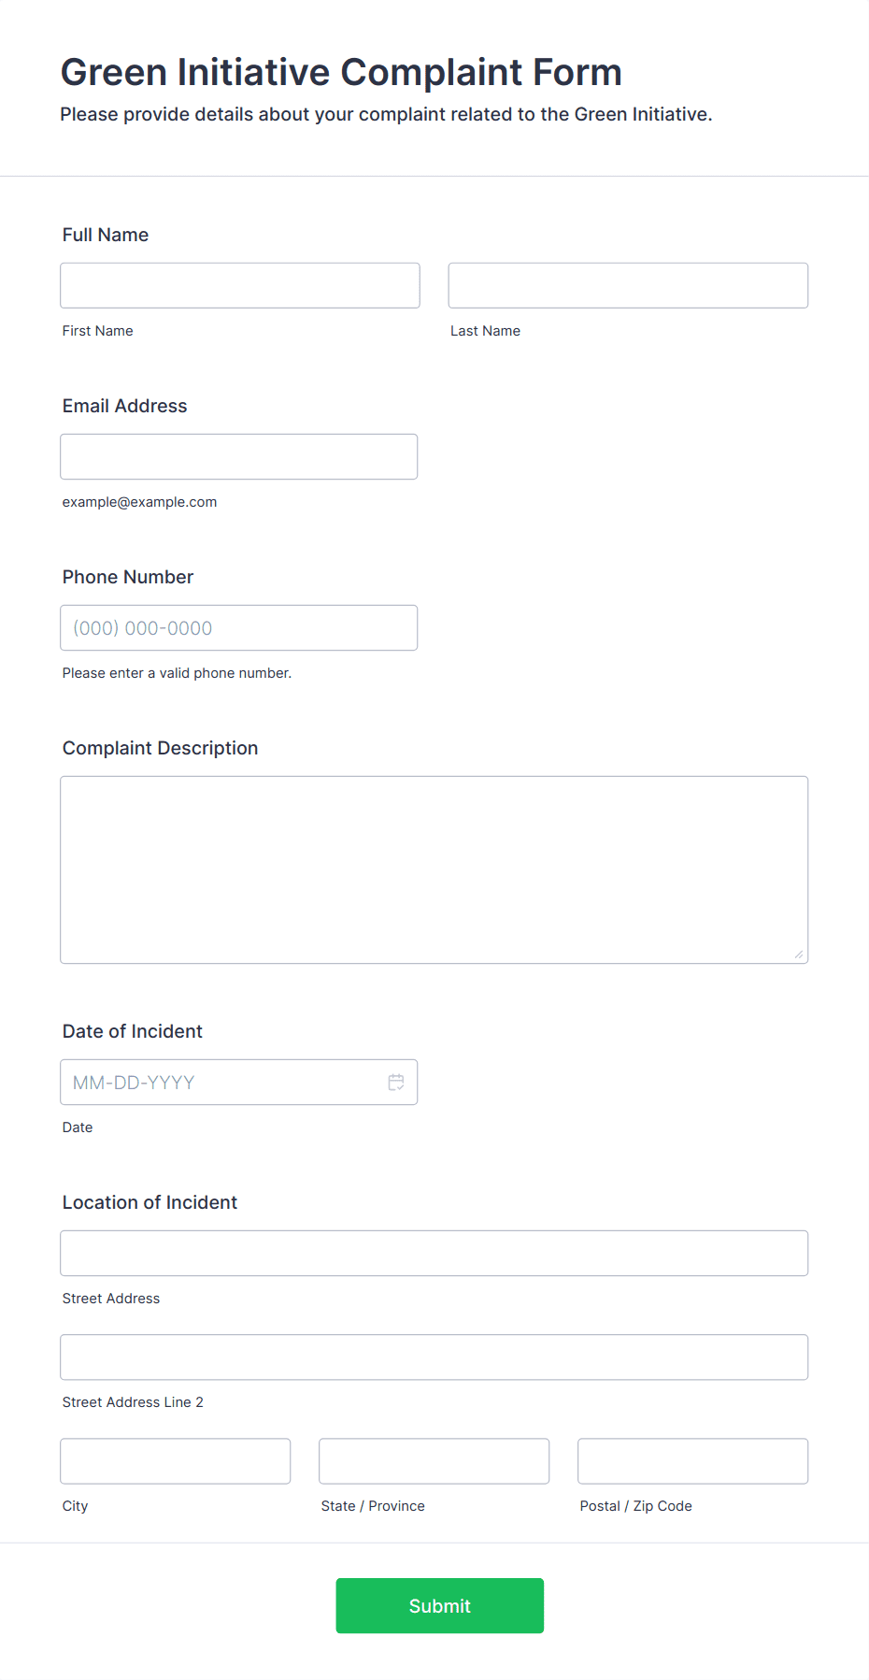Focus the Email Address field
The height and width of the screenshot is (1680, 869).
pyautogui.click(x=239, y=456)
